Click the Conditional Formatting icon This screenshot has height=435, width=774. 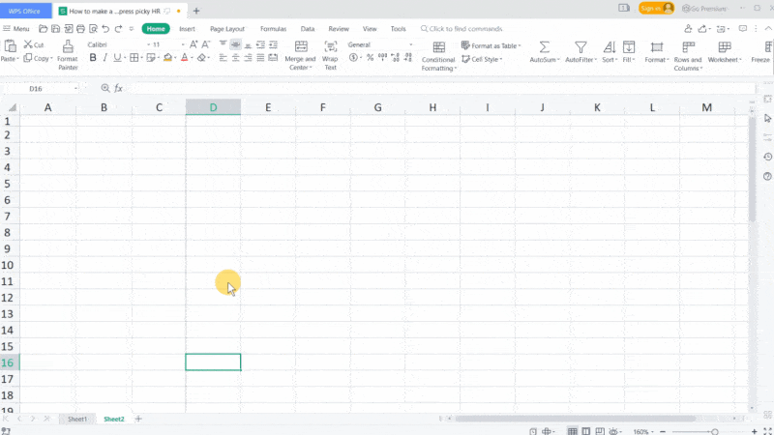click(438, 46)
